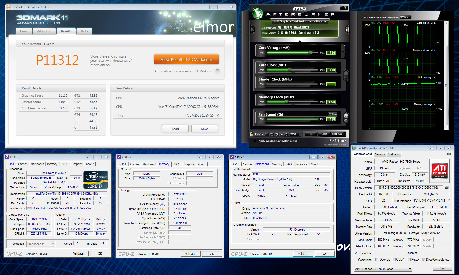The height and width of the screenshot is (275, 459).
Task: Click the Core Clock slider handle
Action: [290, 70]
